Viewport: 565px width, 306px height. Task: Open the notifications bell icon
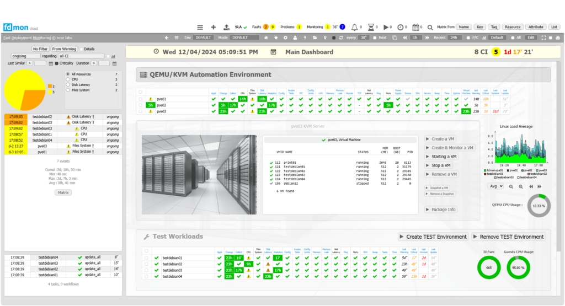(x=355, y=27)
